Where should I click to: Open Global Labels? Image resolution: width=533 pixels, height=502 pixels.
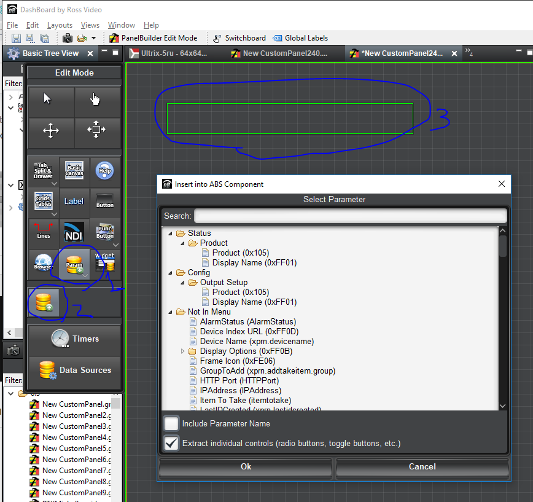tap(300, 38)
